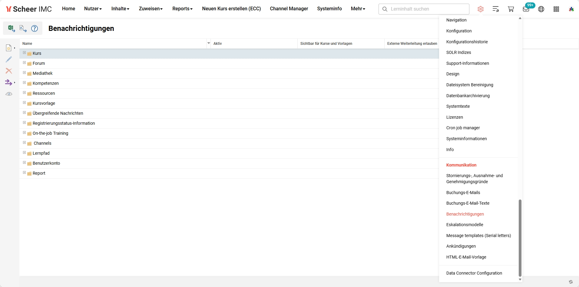
Task: Select the Benutzerkonto row
Action: pyautogui.click(x=229, y=163)
